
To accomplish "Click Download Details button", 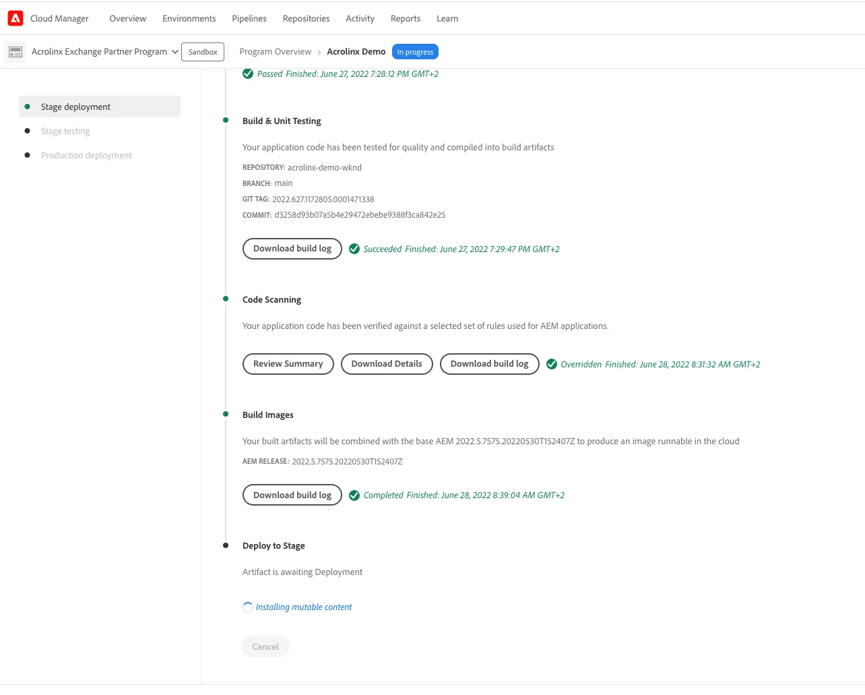I will [x=387, y=364].
